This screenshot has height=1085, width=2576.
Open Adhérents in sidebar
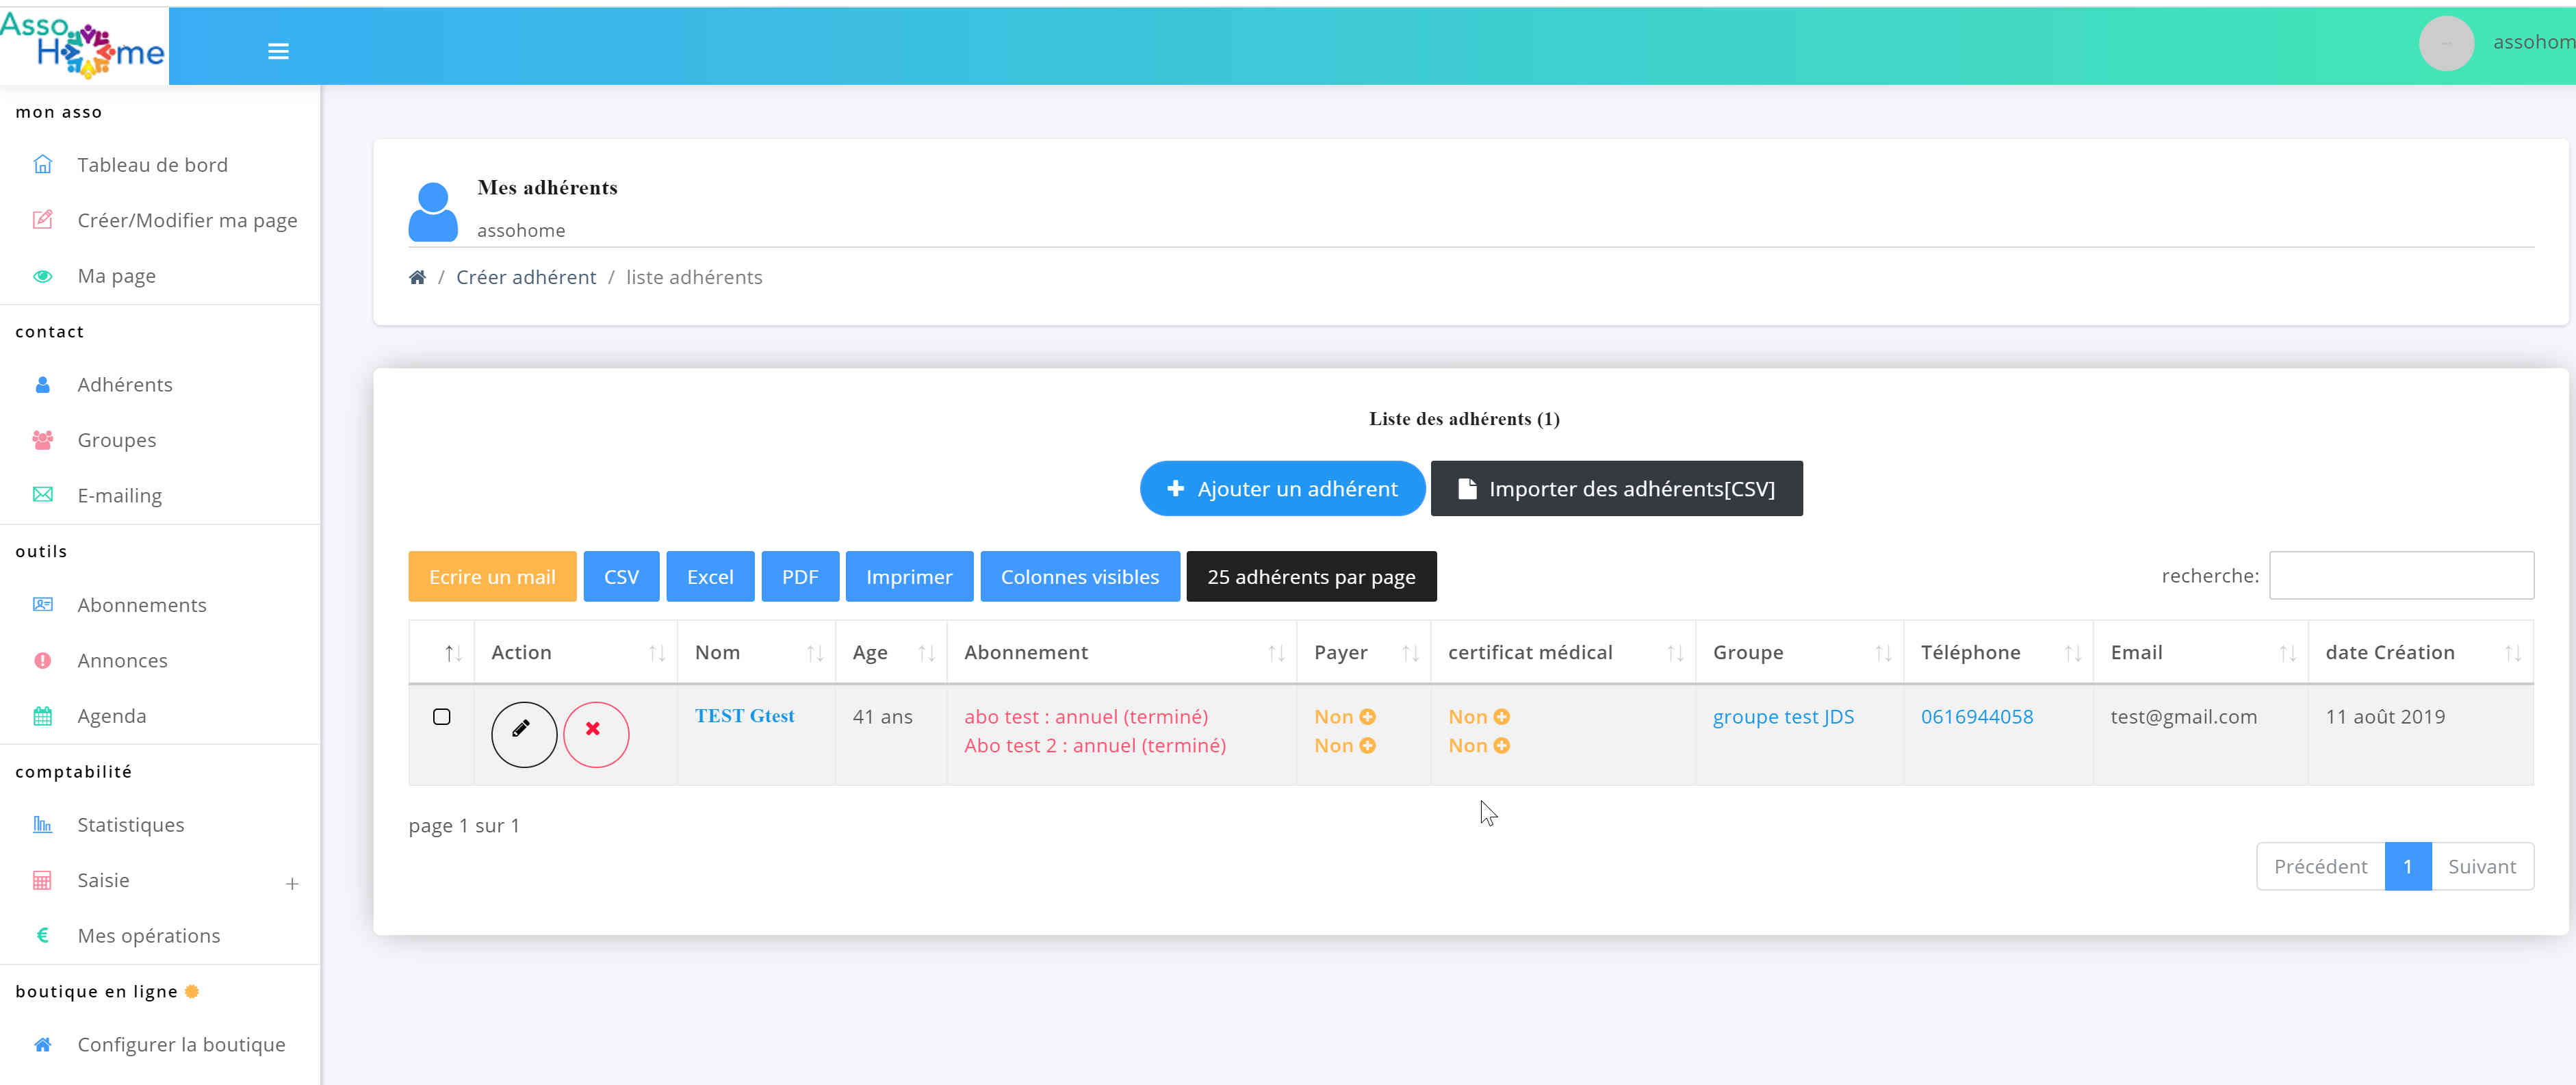pos(125,385)
